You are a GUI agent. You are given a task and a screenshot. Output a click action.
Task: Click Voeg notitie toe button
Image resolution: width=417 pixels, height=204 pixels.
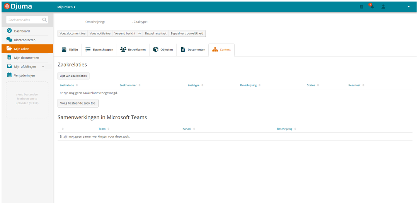pyautogui.click(x=100, y=34)
